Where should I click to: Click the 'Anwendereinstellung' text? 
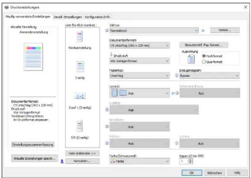[34, 32]
